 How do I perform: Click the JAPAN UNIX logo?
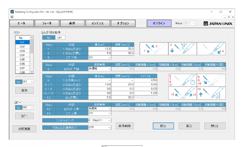click(218, 24)
